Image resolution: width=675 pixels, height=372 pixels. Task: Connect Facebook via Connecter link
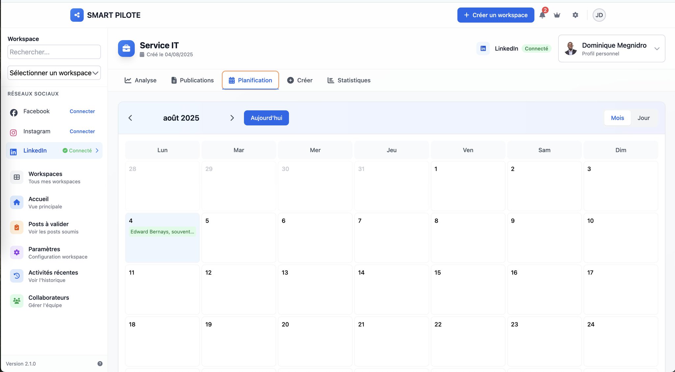pyautogui.click(x=82, y=111)
